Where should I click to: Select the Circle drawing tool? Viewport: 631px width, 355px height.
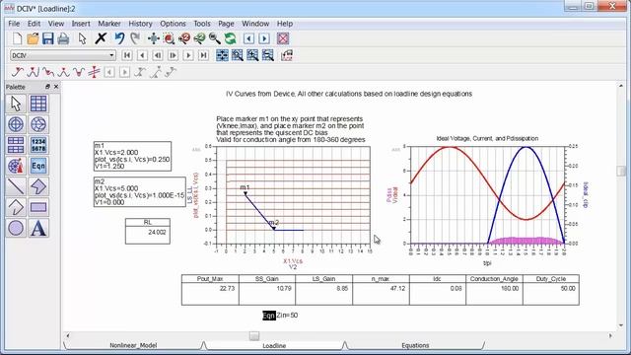click(16, 228)
